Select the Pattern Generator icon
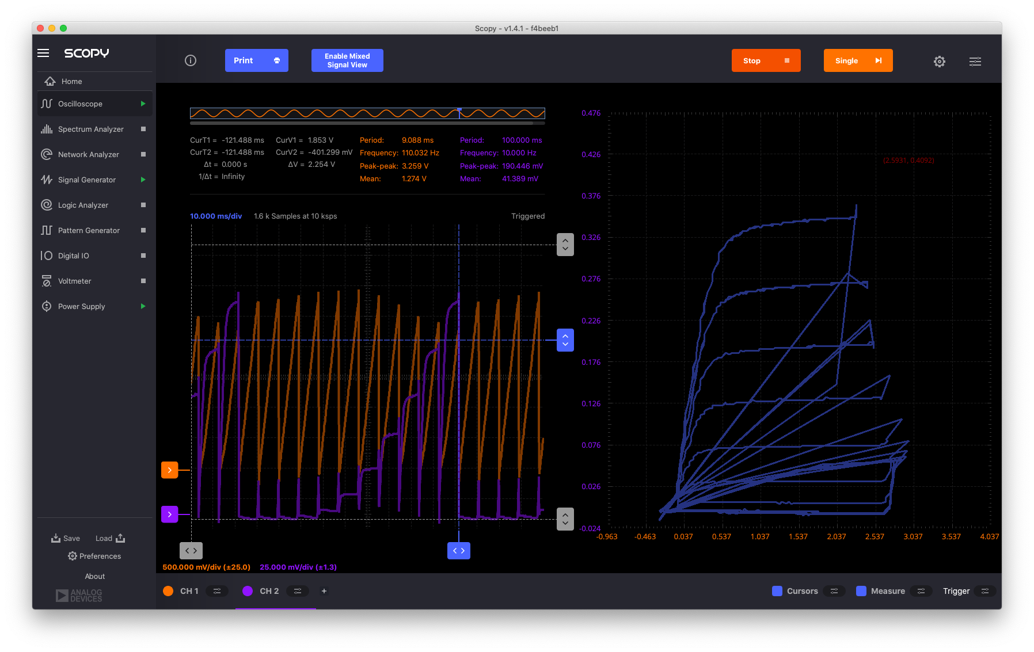 tap(47, 230)
